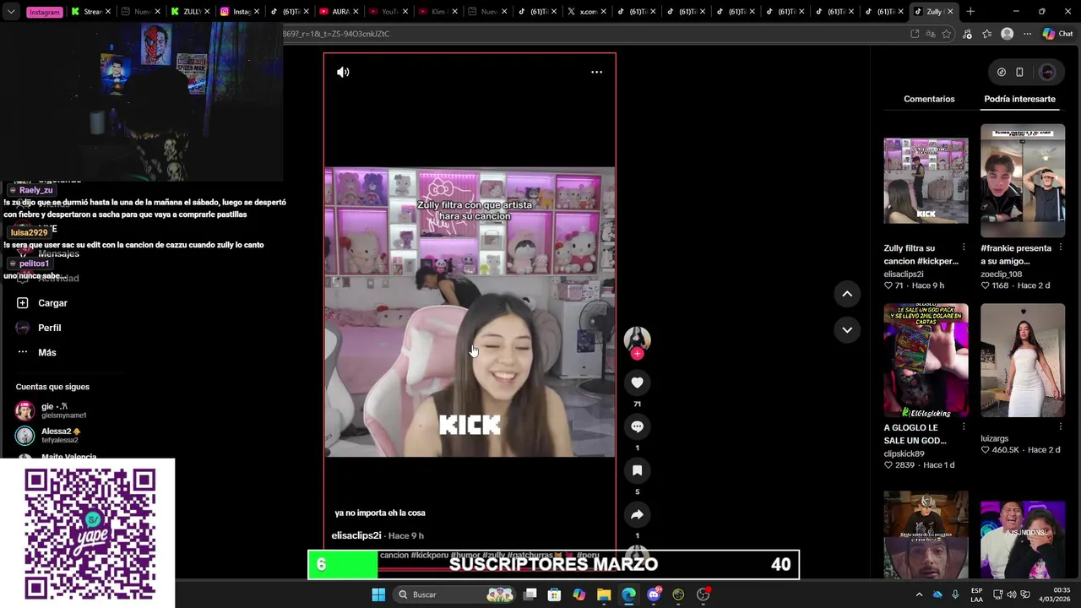The width and height of the screenshot is (1081, 608).
Task: Open the 'A GLOGLO LE SALE UN GOD' thumbnail
Action: [x=926, y=361]
